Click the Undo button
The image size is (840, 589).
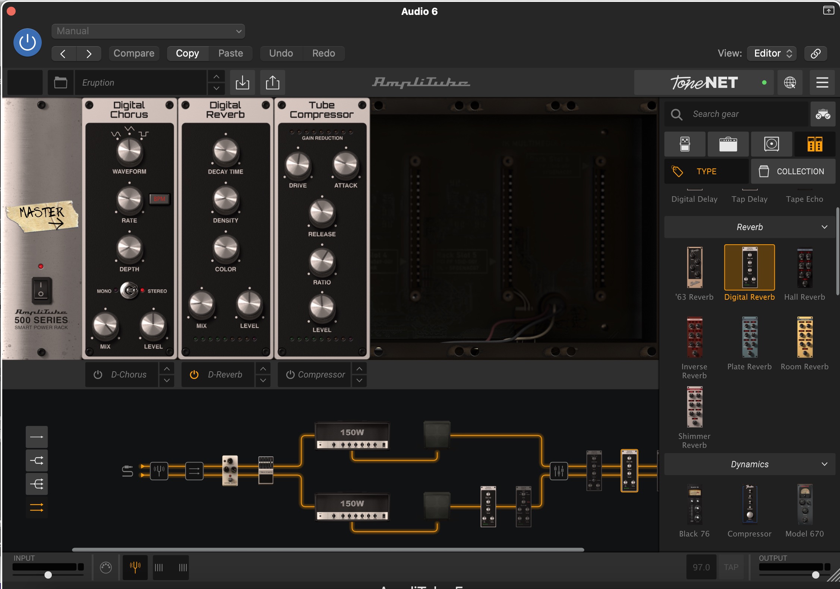coord(281,53)
